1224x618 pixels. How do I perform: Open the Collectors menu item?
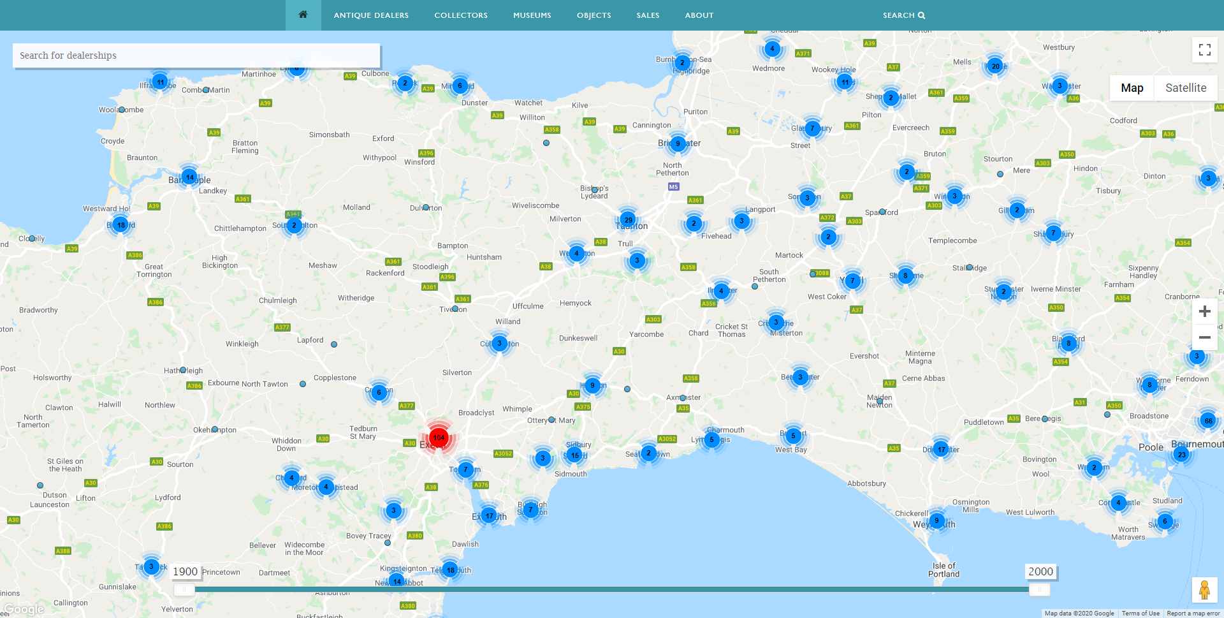(x=461, y=15)
